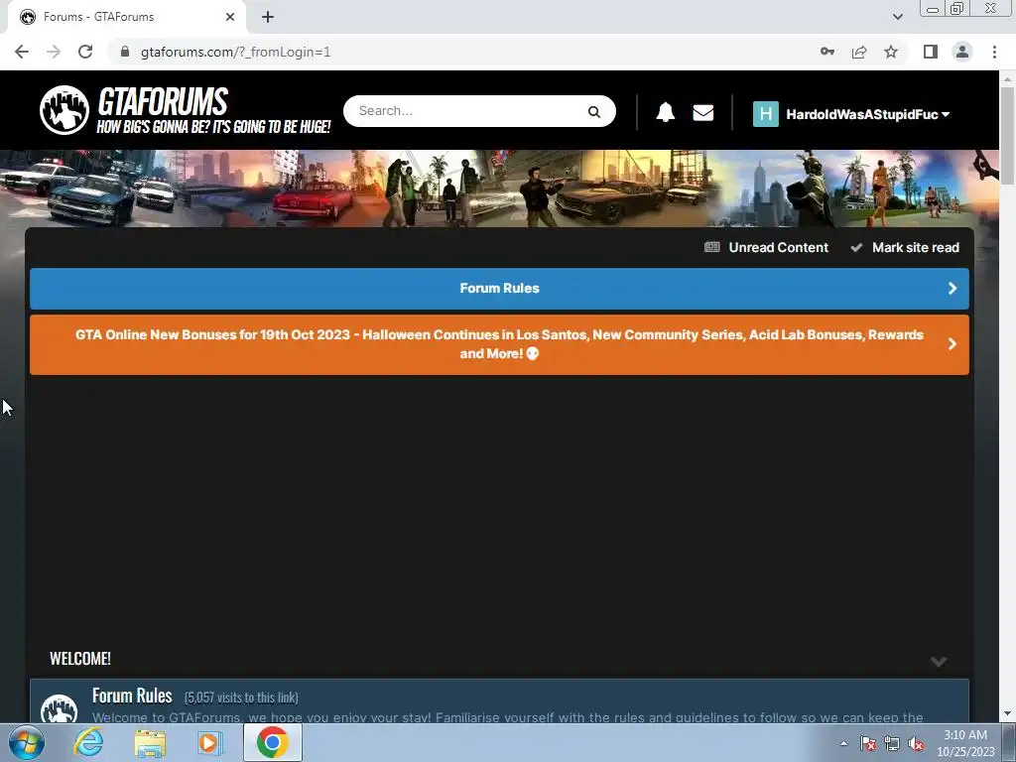This screenshot has width=1016, height=762.
Task: Click the search magnifier icon
Action: pyautogui.click(x=593, y=111)
